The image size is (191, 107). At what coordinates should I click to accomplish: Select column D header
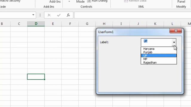(x=36, y=24)
